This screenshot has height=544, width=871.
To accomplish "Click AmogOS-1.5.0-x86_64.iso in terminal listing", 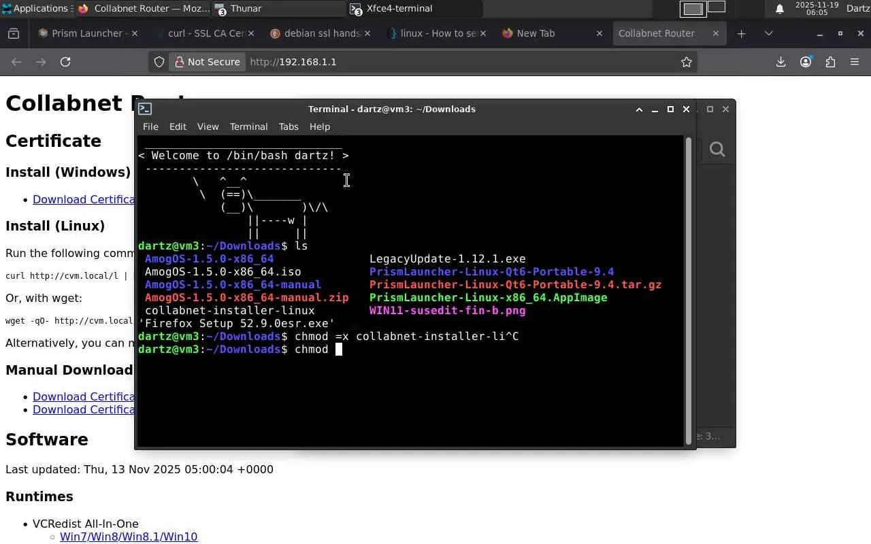I will pos(223,271).
